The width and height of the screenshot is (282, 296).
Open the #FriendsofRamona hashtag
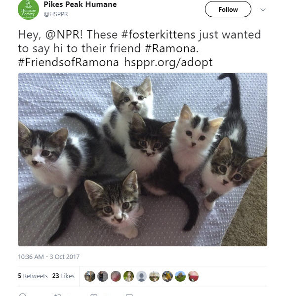[x=69, y=62]
